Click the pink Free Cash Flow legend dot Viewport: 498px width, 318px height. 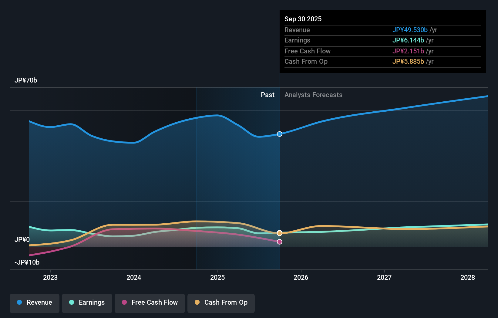[x=125, y=303]
